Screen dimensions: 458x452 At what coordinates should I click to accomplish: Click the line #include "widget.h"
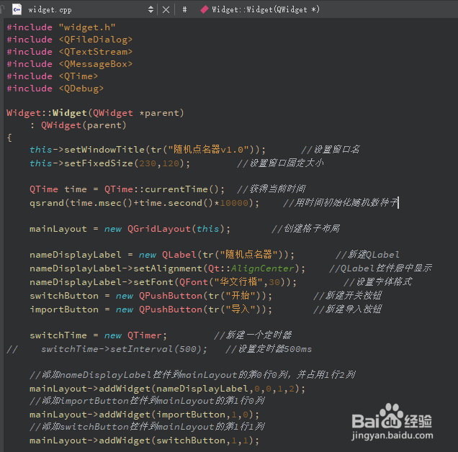61,27
